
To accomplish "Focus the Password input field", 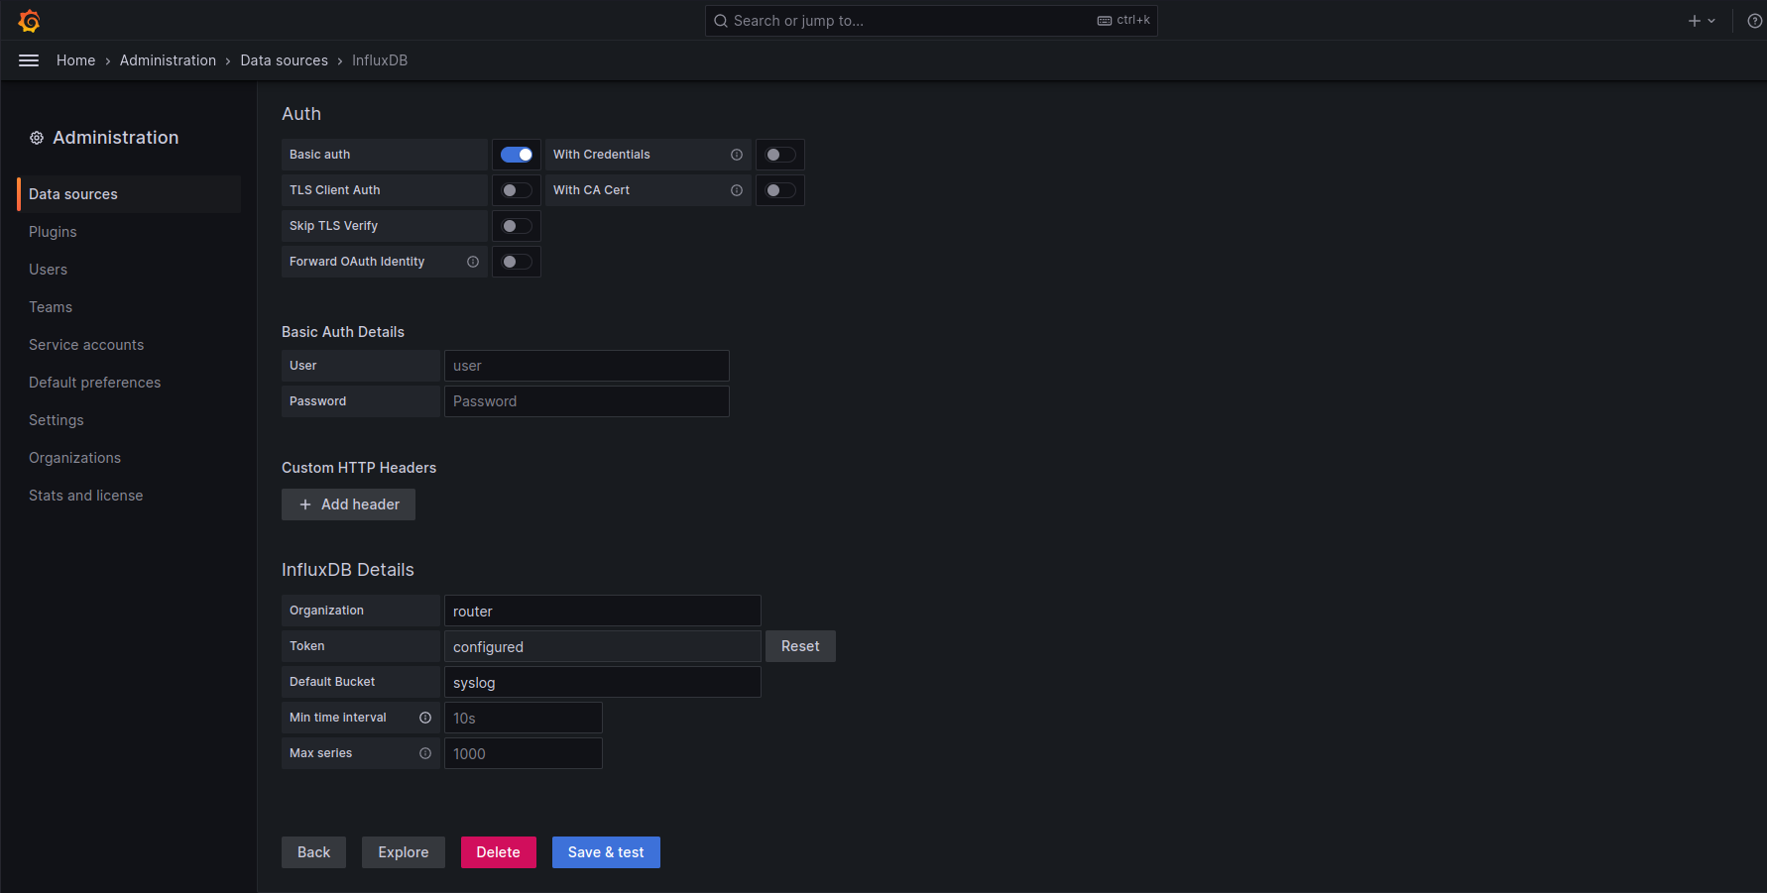I will 587,401.
